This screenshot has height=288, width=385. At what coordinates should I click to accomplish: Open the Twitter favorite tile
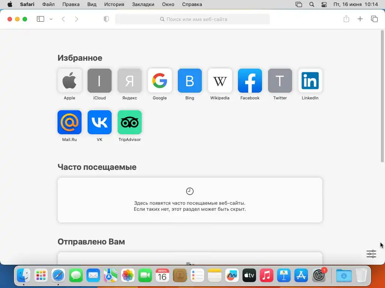tap(280, 81)
